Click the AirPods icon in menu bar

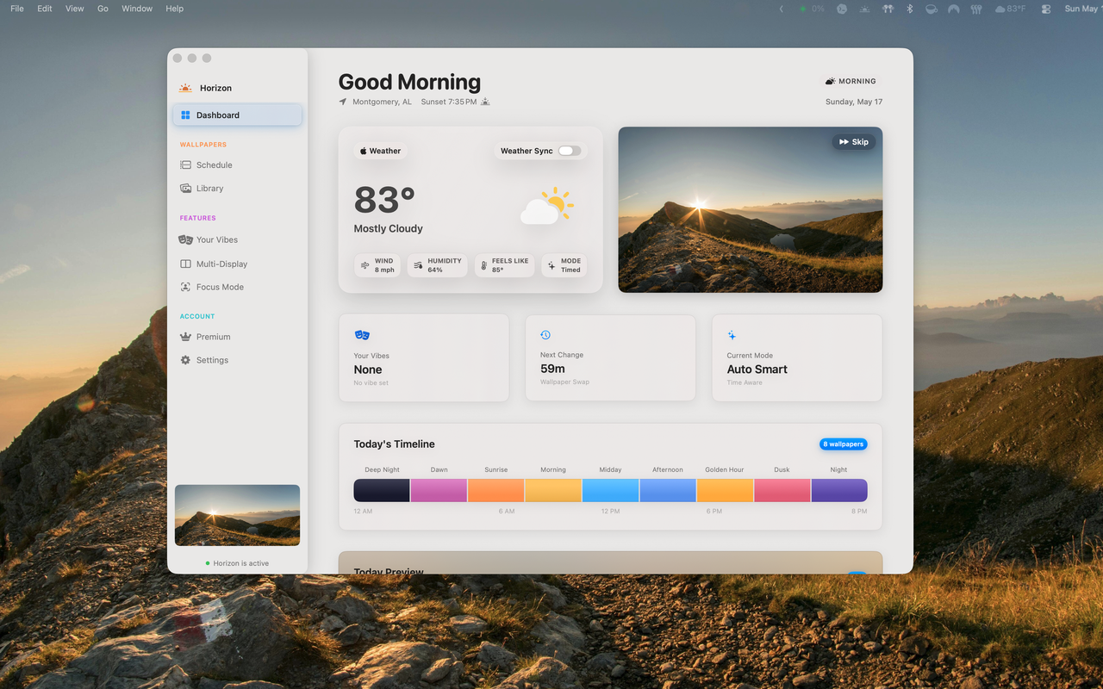click(888, 9)
